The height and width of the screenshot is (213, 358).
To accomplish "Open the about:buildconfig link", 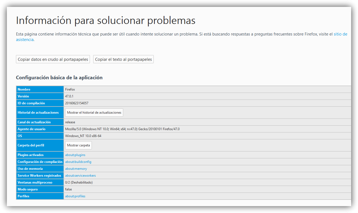I will (x=78, y=162).
